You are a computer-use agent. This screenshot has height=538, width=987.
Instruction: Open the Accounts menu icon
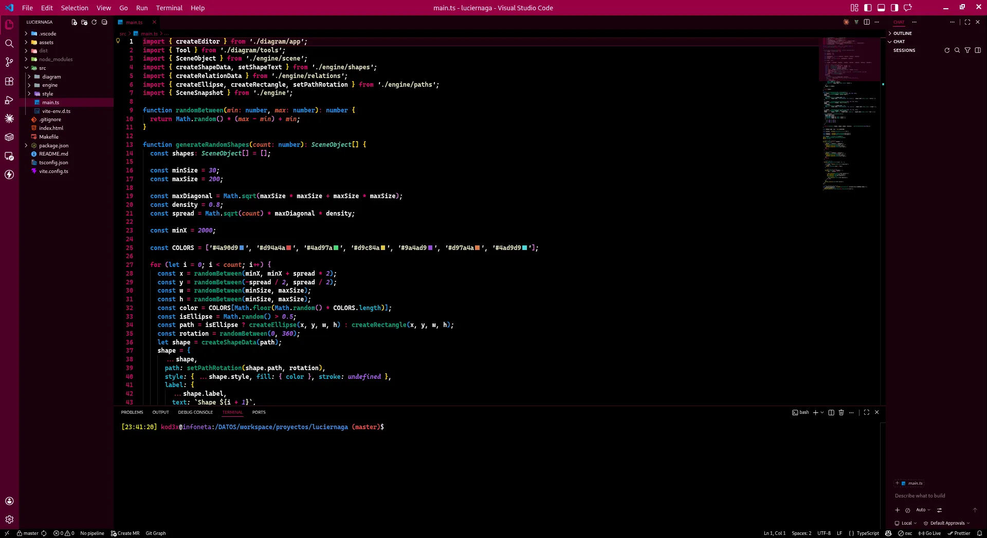(x=9, y=501)
